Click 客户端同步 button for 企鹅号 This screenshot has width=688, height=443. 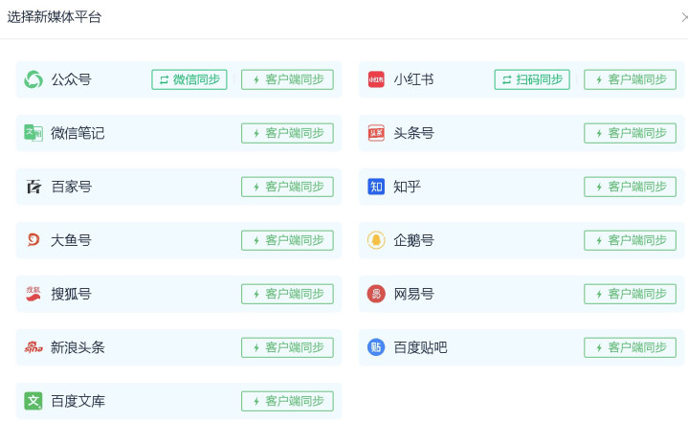pyautogui.click(x=630, y=240)
